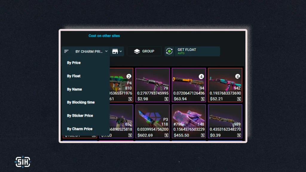This screenshot has width=306, height=172.
Task: Choose By Blocking time sort option
Action: pyautogui.click(x=81, y=102)
